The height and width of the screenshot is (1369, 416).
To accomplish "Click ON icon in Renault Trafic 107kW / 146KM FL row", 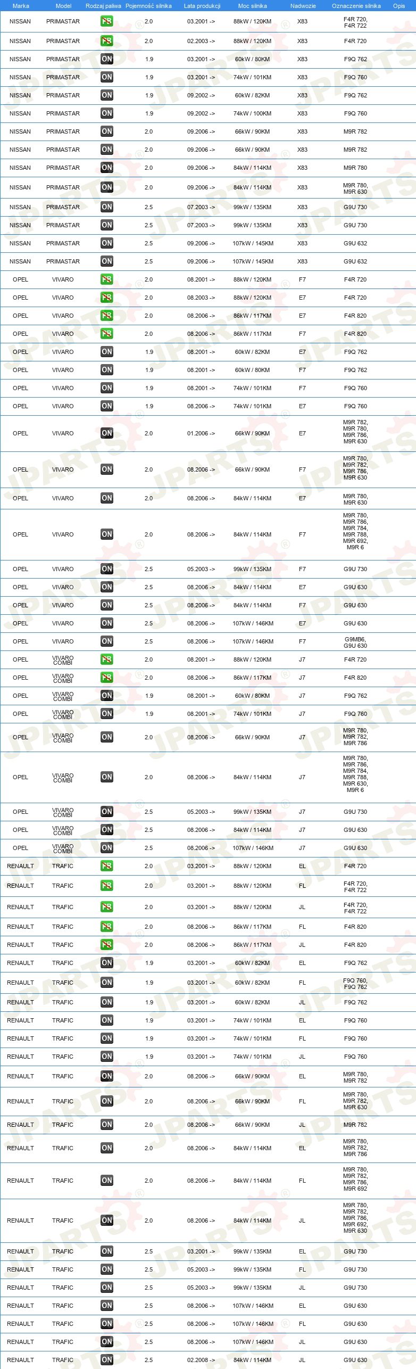I will pyautogui.click(x=107, y=1324).
